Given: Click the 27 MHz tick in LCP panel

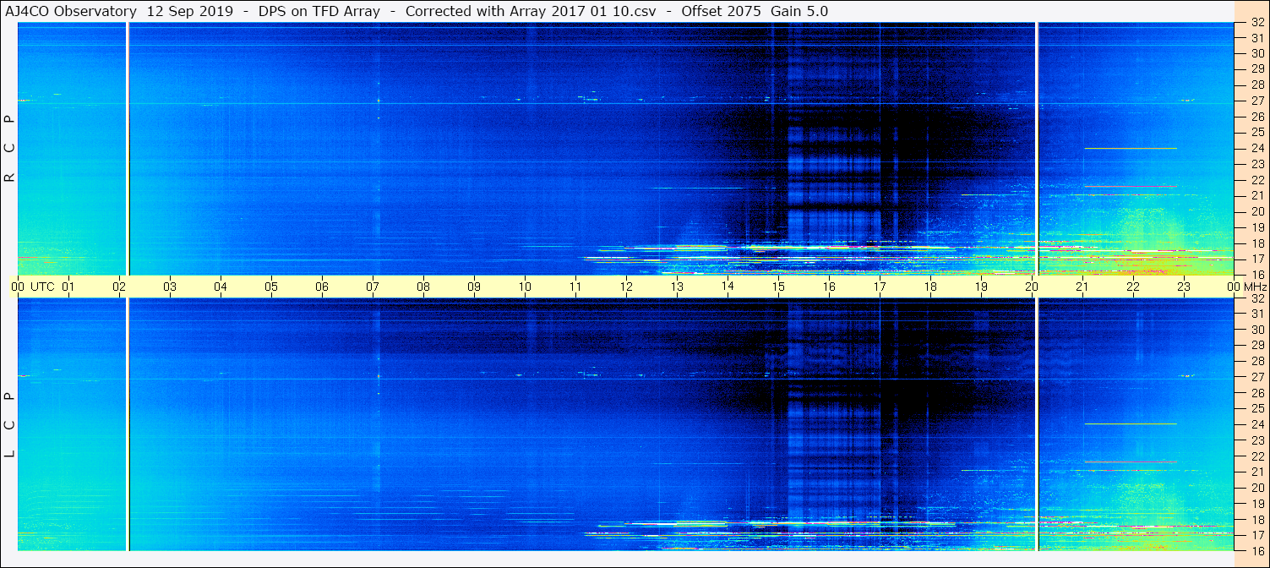Looking at the screenshot, I should coord(1257,377).
